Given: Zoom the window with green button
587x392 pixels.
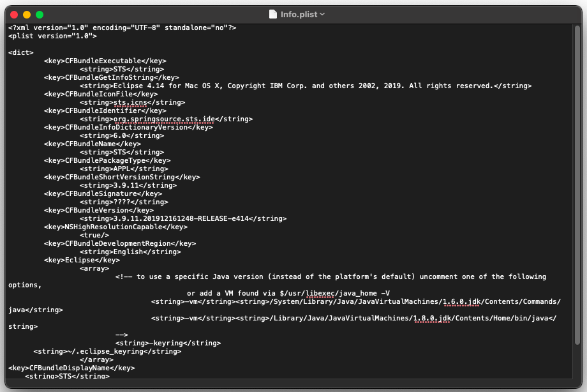Looking at the screenshot, I should point(40,15).
